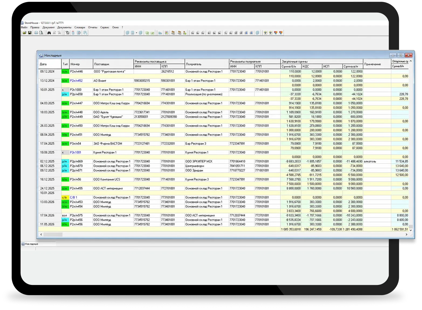
Task: Open the Словари menu
Action: [80, 27]
